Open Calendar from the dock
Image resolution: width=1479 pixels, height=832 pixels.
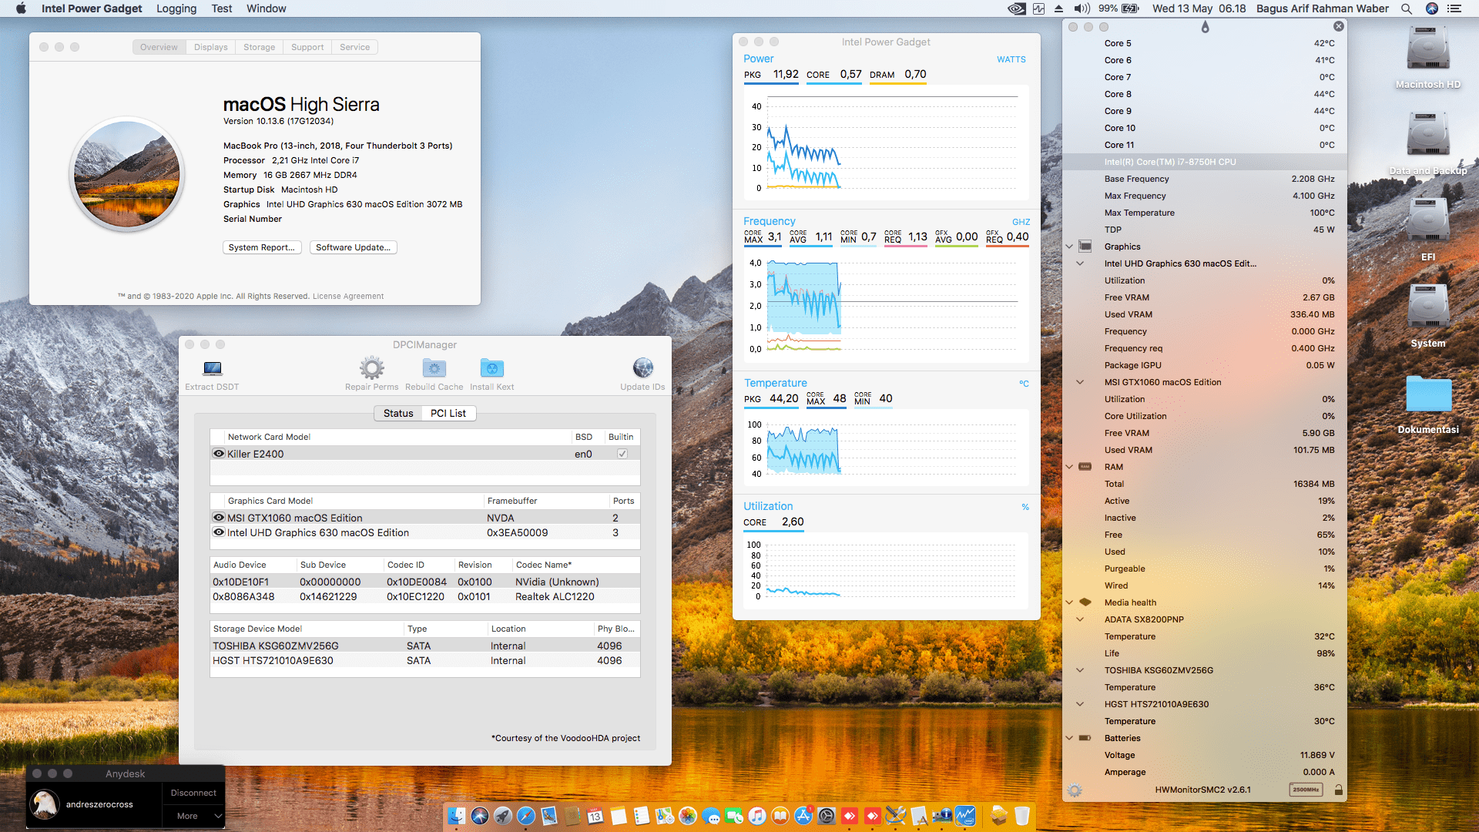tap(595, 816)
